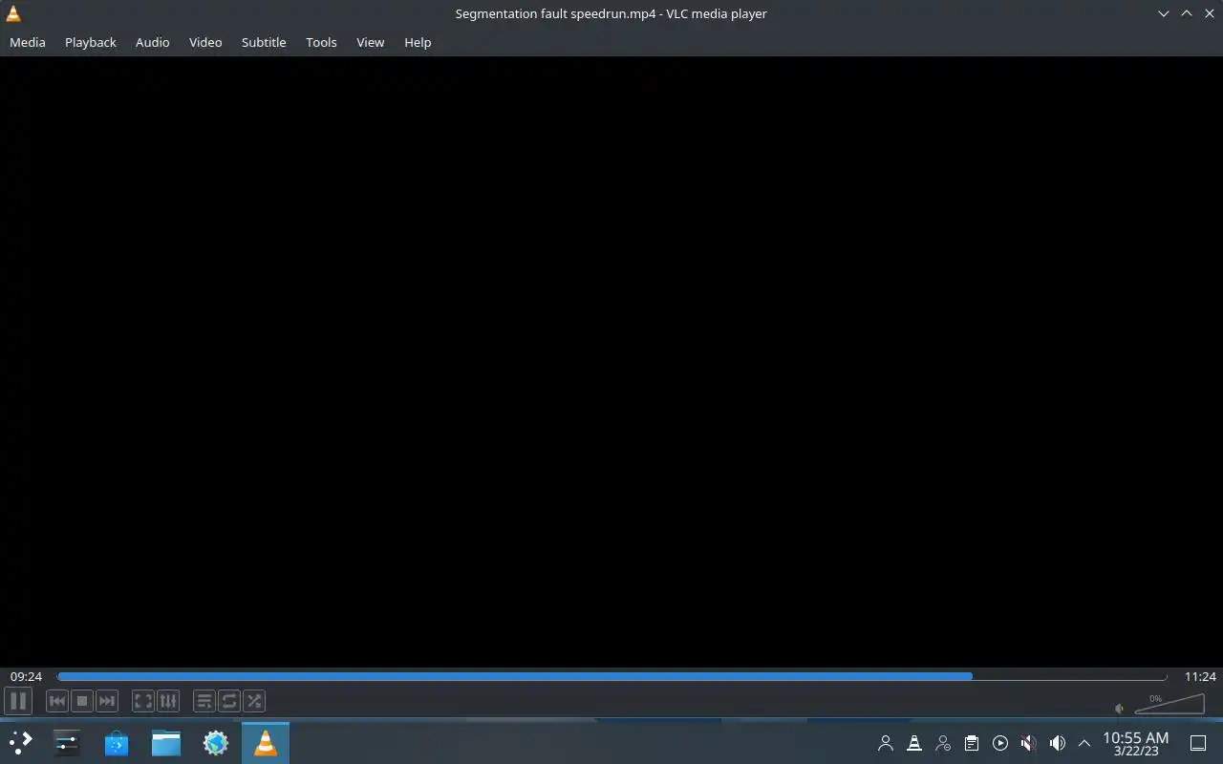1223x764 pixels.
Task: Open the clipboard tray icon
Action: pyautogui.click(x=972, y=743)
